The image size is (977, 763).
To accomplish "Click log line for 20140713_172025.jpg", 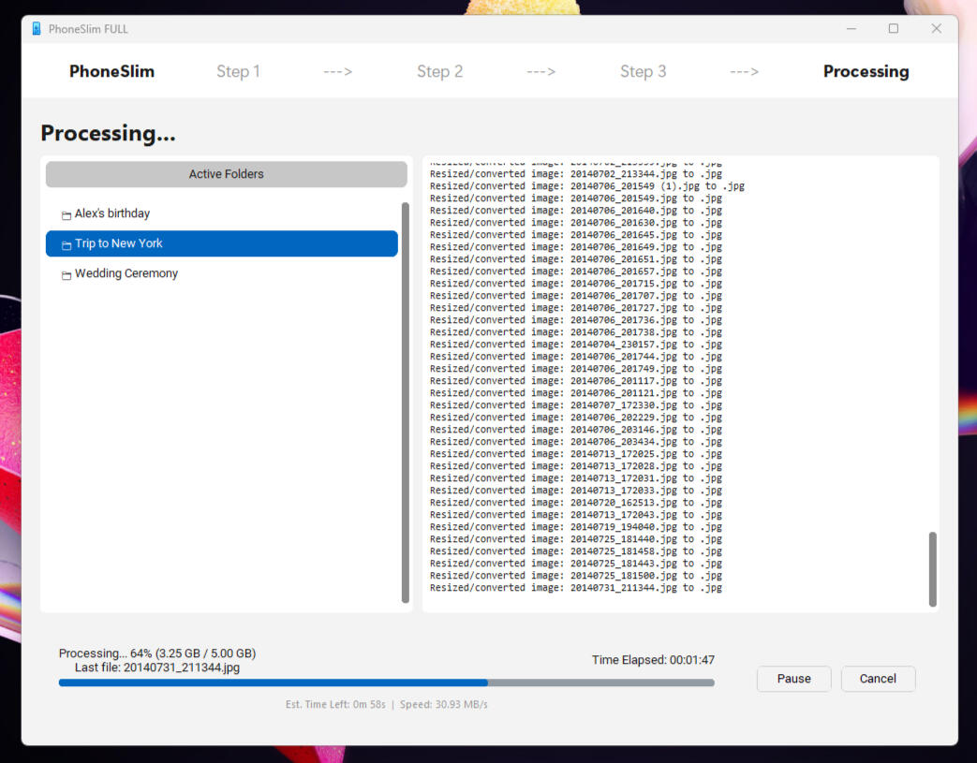I will 576,454.
